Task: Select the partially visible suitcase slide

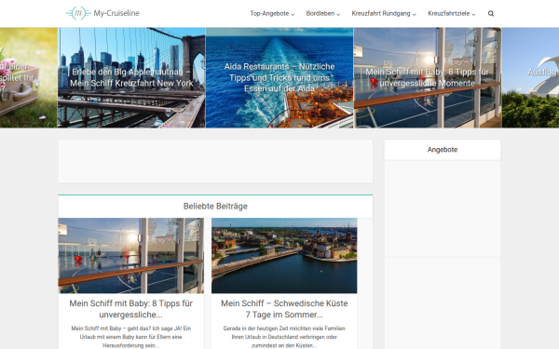Action: 29,77
